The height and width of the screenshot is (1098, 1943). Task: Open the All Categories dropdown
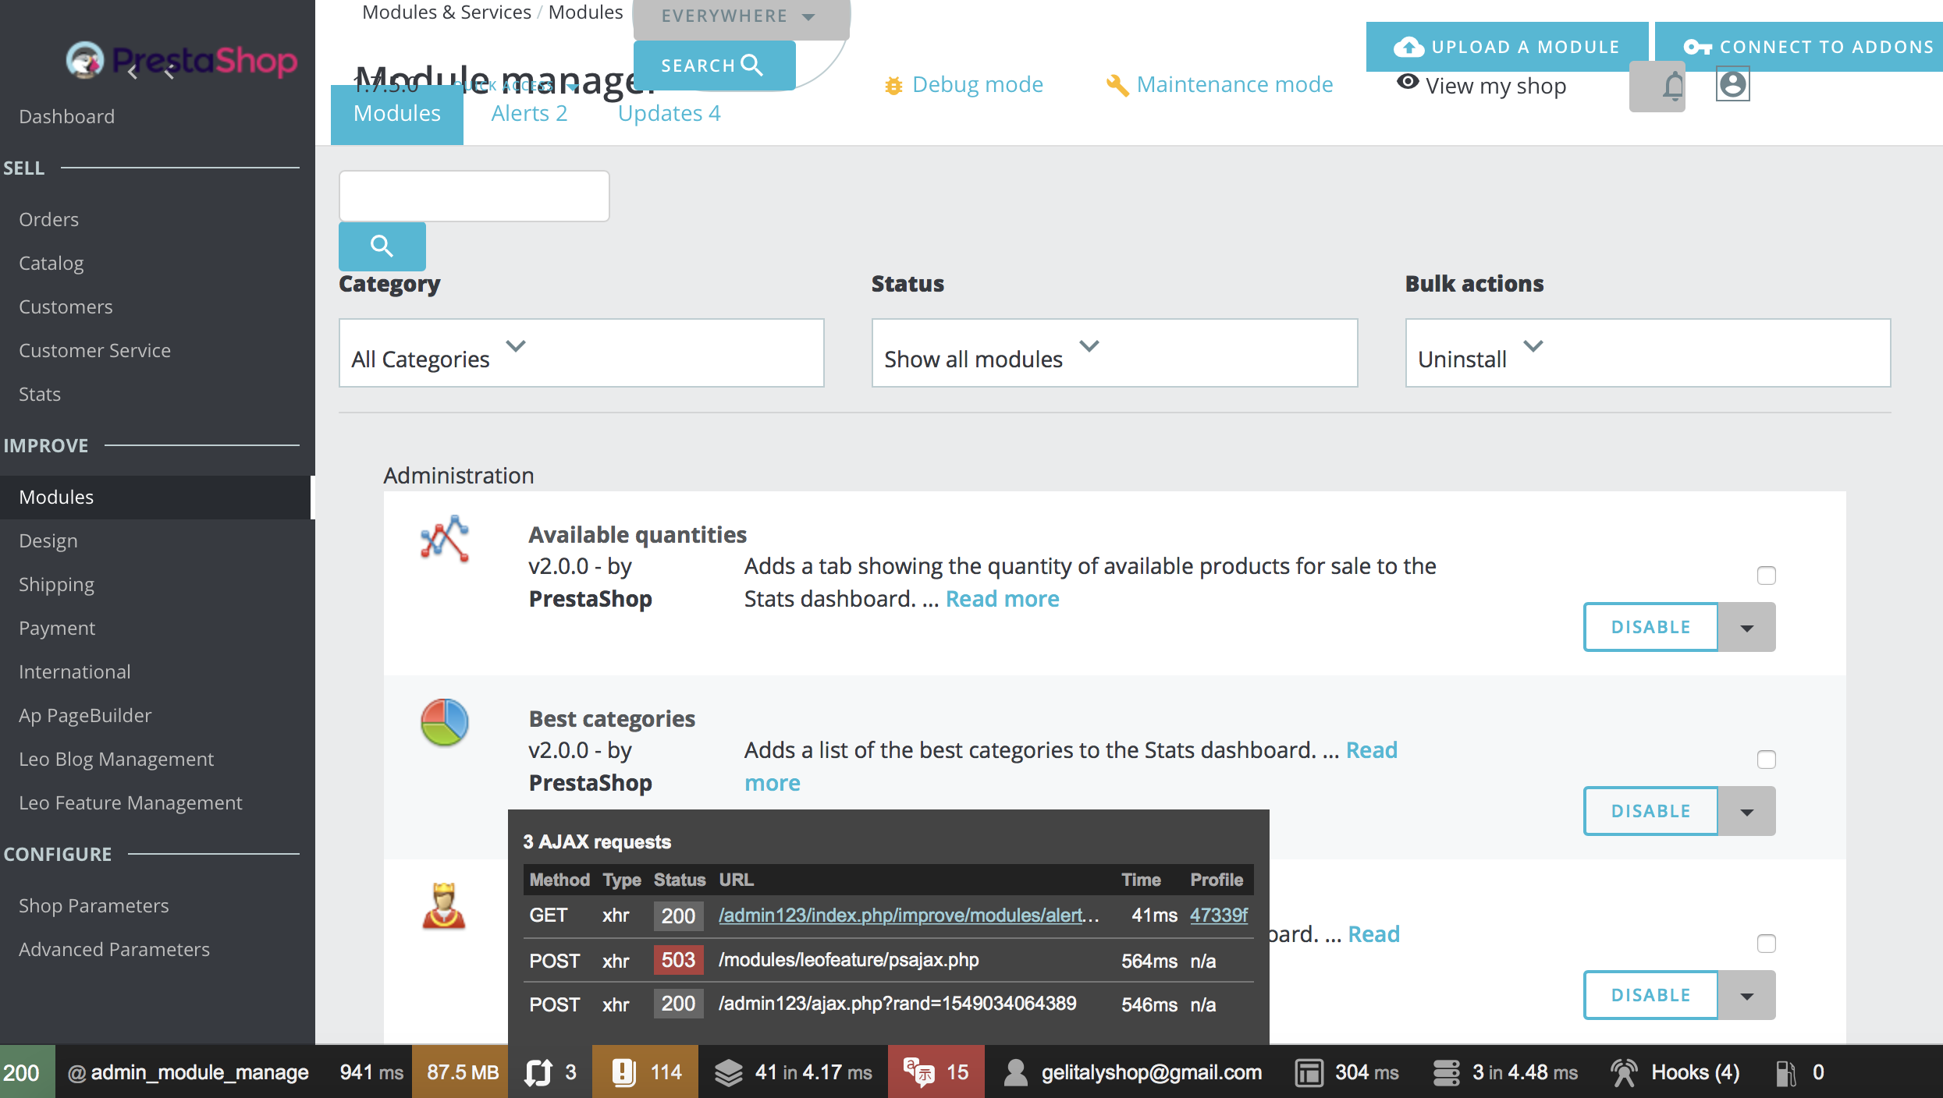point(581,352)
